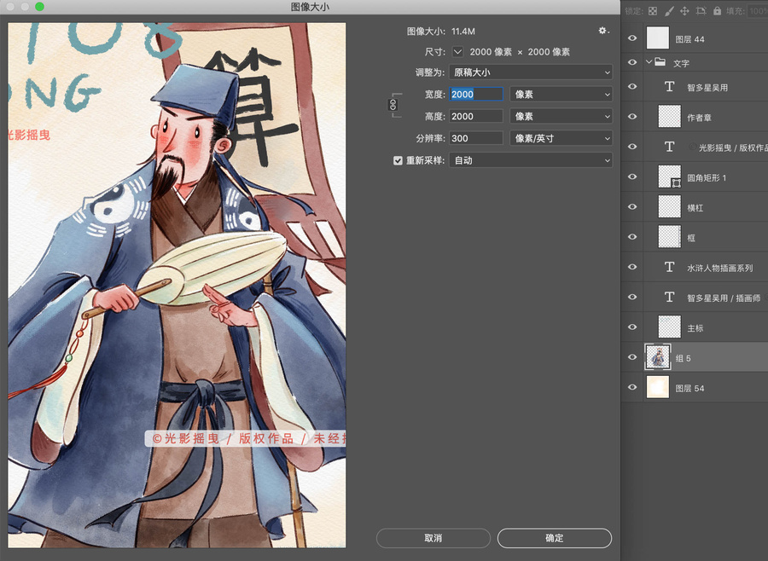Select the 图层 54 layer name

pos(689,388)
